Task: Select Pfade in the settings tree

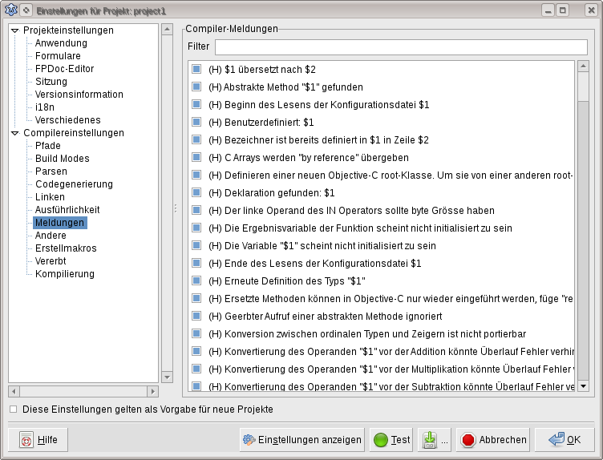Action: coord(47,146)
